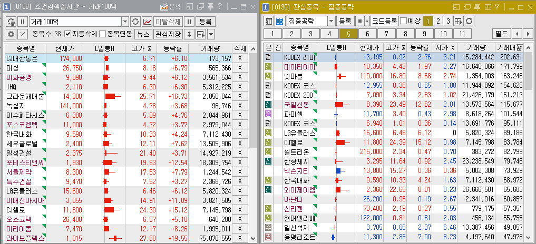The height and width of the screenshot is (244, 536).
Task: Click the 관심종목 list vertical scrollbar thumb
Action: [x=528, y=70]
